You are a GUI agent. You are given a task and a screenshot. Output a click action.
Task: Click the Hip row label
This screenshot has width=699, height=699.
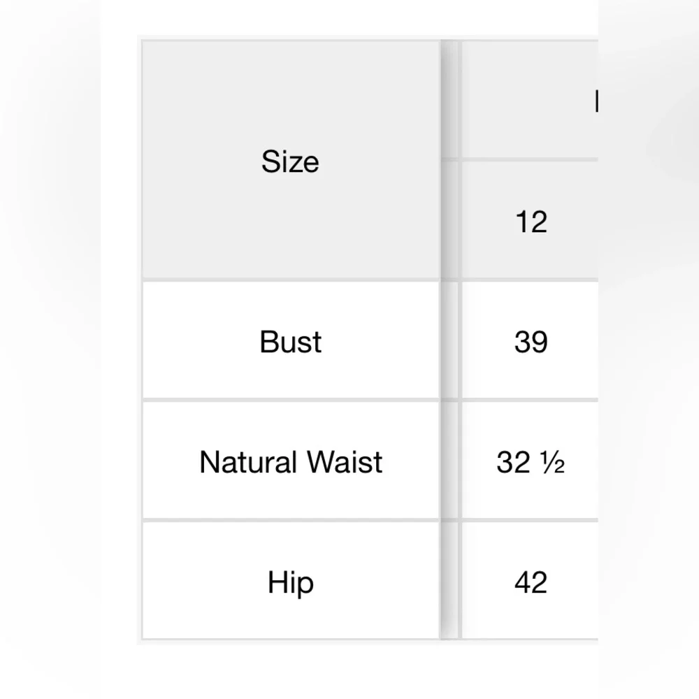point(291,582)
